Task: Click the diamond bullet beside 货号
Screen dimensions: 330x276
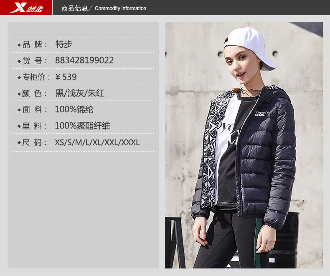Action: [19, 61]
